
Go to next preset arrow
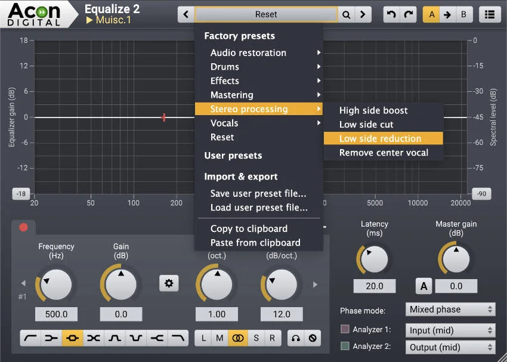pos(363,14)
